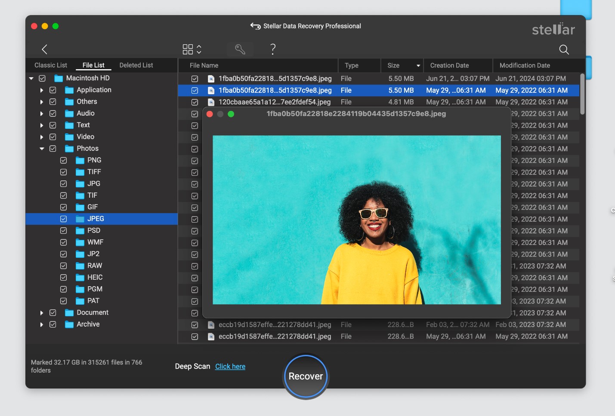This screenshot has width=615, height=416.
Task: Click the key activation icon
Action: pyautogui.click(x=240, y=49)
